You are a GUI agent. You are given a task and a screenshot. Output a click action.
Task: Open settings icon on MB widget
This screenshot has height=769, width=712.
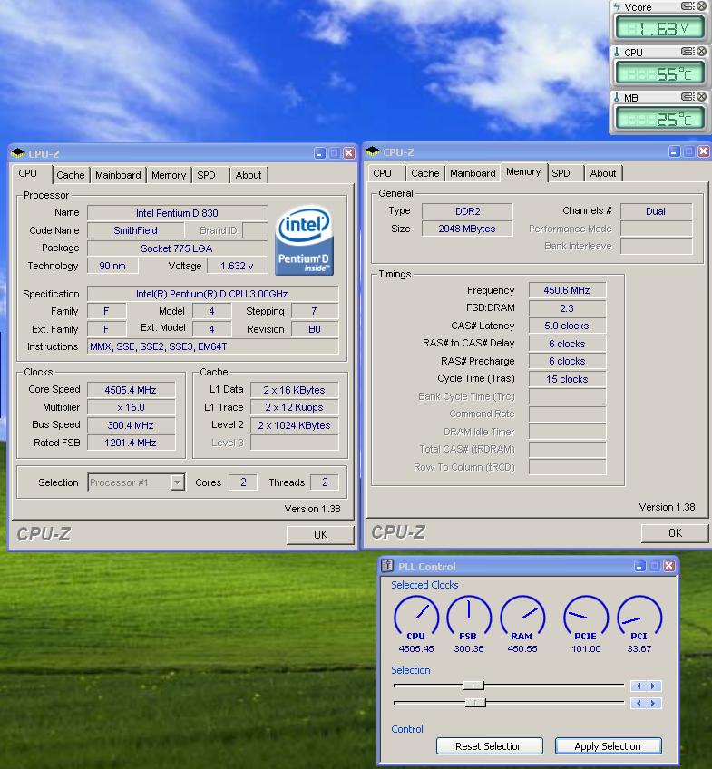click(688, 96)
